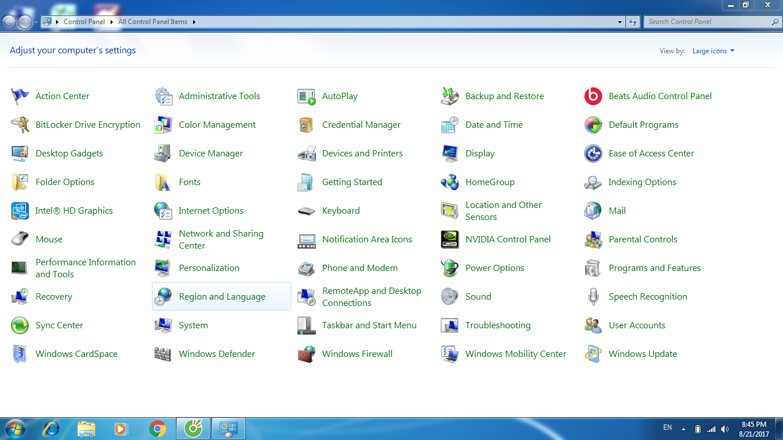Image resolution: width=783 pixels, height=440 pixels.
Task: Open the Getting Started link
Action: pyautogui.click(x=352, y=182)
